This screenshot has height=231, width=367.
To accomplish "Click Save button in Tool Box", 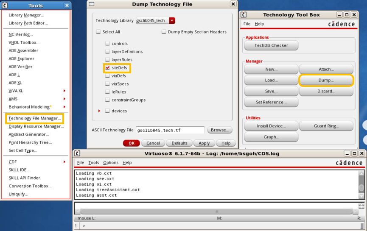I will (x=271, y=91).
